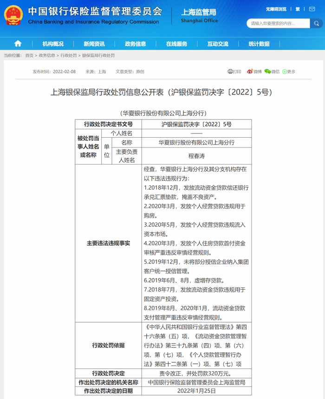Click violation item 3 about 资本市场
Viewport: 325px width, 399px height.
(x=195, y=229)
